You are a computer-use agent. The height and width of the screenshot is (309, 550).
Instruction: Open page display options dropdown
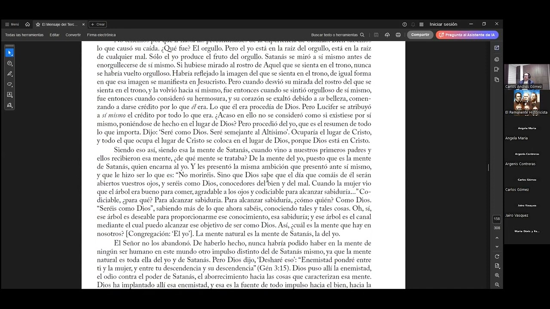click(x=497, y=266)
